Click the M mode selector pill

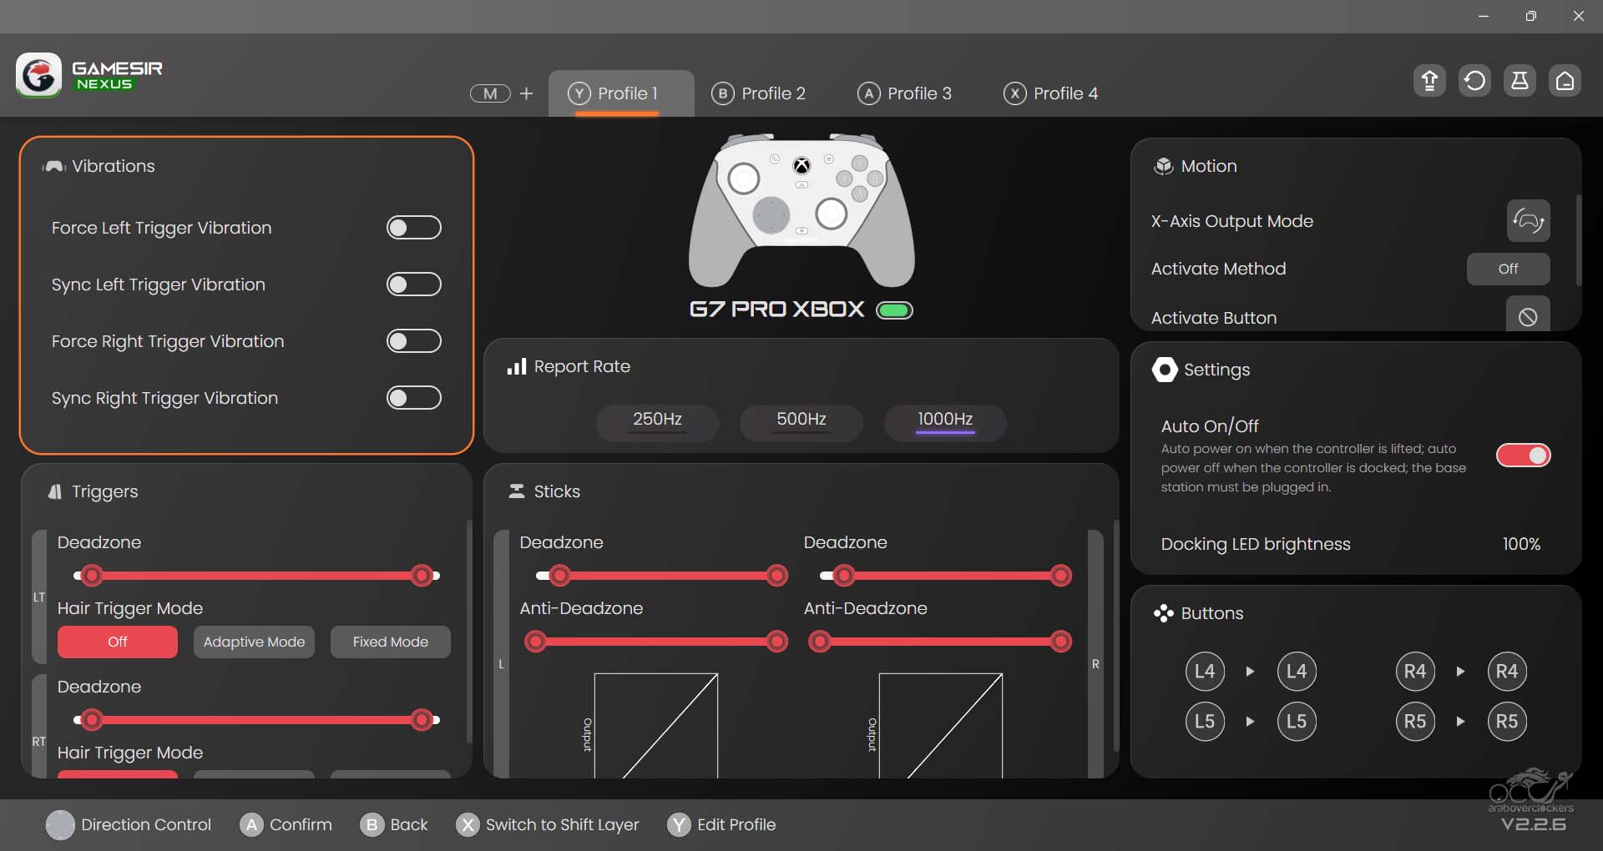(x=490, y=93)
